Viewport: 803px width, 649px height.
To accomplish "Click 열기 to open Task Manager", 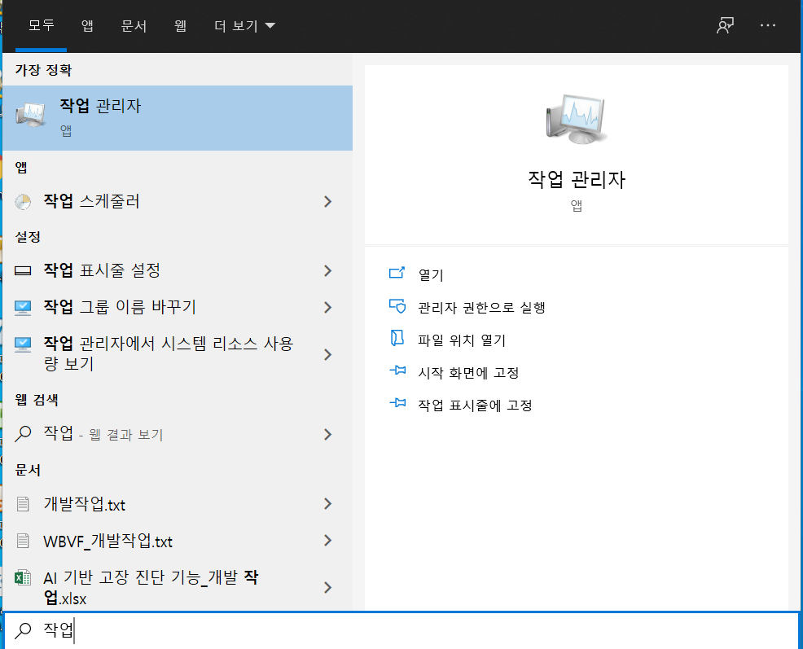I will click(431, 274).
